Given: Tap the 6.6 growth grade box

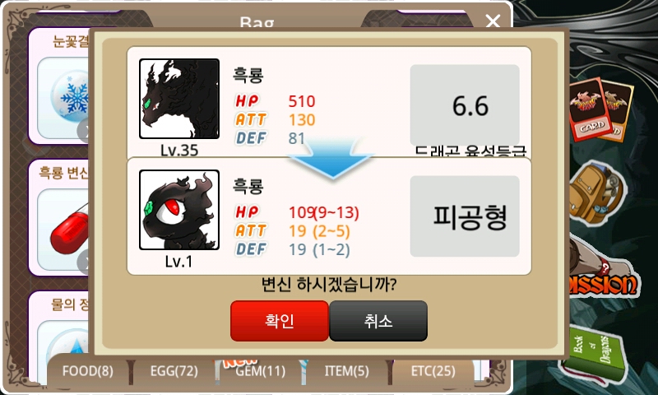Looking at the screenshot, I should (x=465, y=105).
